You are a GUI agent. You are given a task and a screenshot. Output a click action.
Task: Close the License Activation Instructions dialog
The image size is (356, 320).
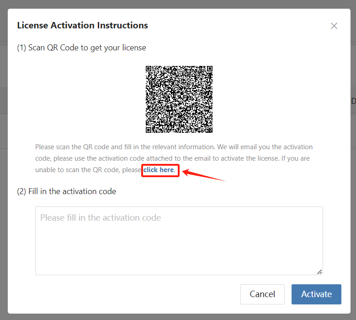334,26
